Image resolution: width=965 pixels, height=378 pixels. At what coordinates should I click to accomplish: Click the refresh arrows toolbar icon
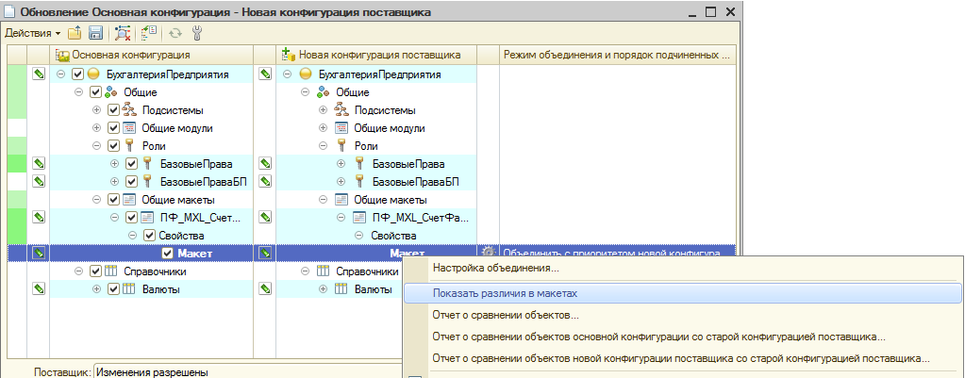[175, 33]
